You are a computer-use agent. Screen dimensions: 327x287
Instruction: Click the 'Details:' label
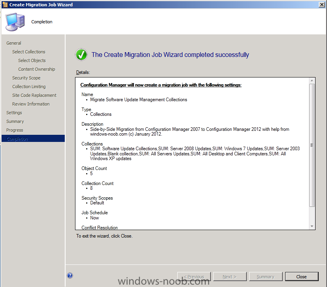click(x=83, y=72)
